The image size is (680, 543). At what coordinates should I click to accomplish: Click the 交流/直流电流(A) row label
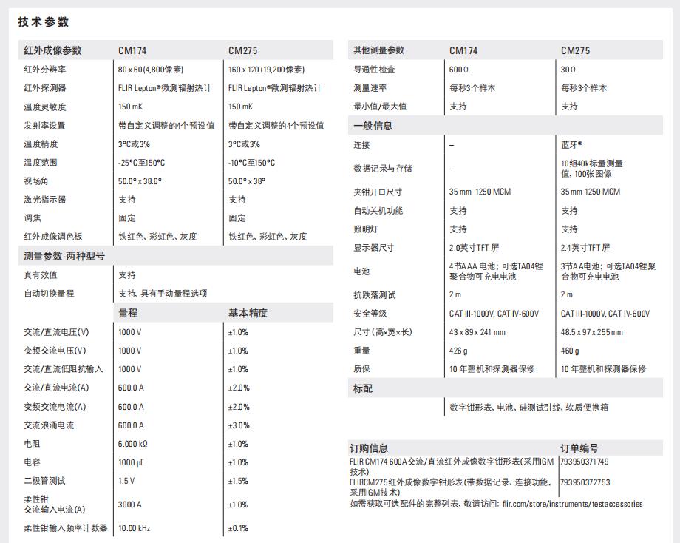coord(56,388)
